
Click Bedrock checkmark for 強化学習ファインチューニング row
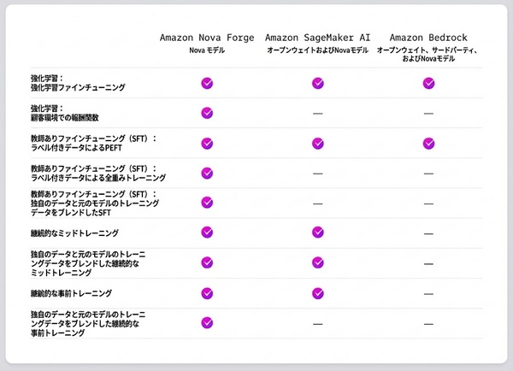(428, 83)
